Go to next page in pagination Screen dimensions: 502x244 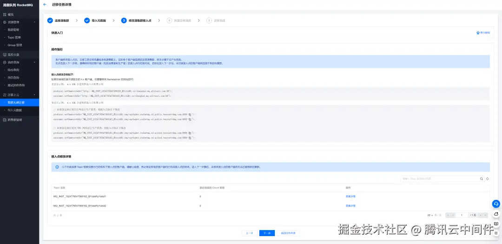[x=481, y=215]
